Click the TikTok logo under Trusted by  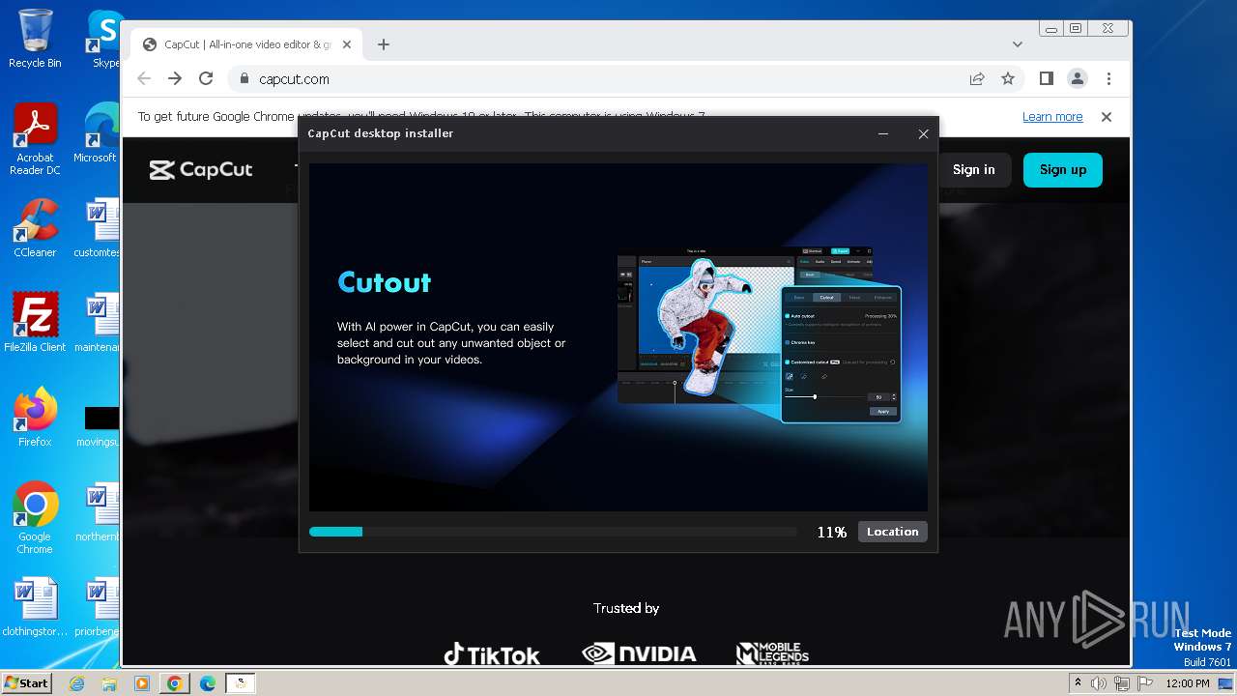point(492,654)
